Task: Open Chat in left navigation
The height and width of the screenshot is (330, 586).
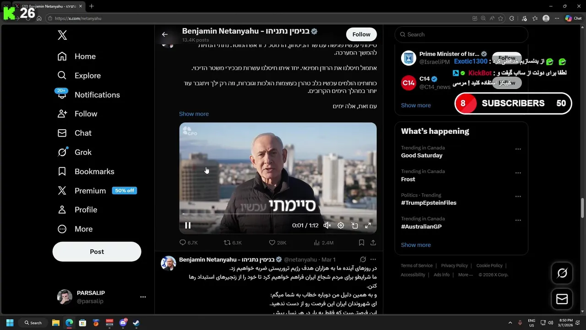Action: [74, 133]
